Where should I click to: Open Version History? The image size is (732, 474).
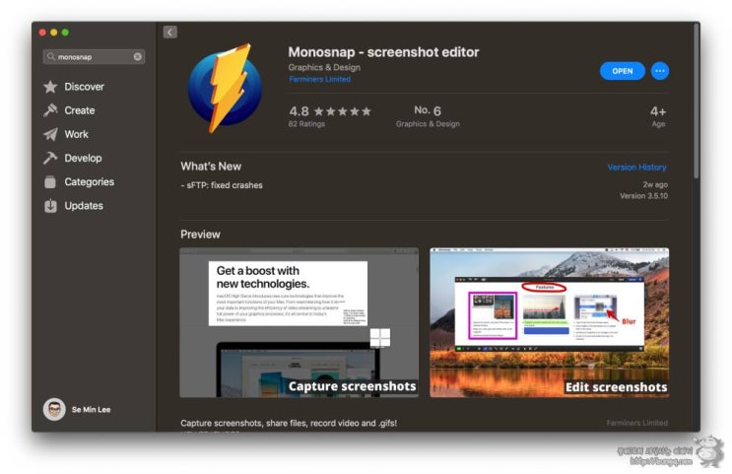636,168
